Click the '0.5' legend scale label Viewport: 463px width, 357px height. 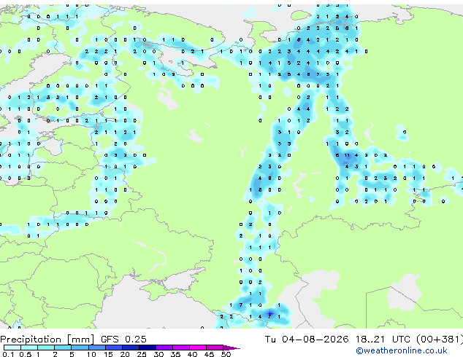26,354
